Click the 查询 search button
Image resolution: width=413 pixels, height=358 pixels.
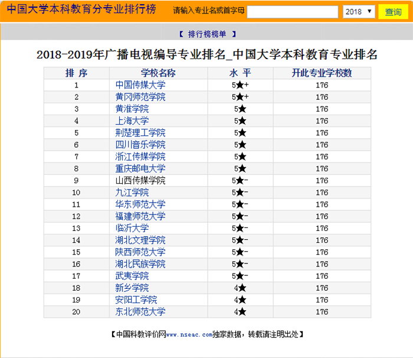point(392,12)
